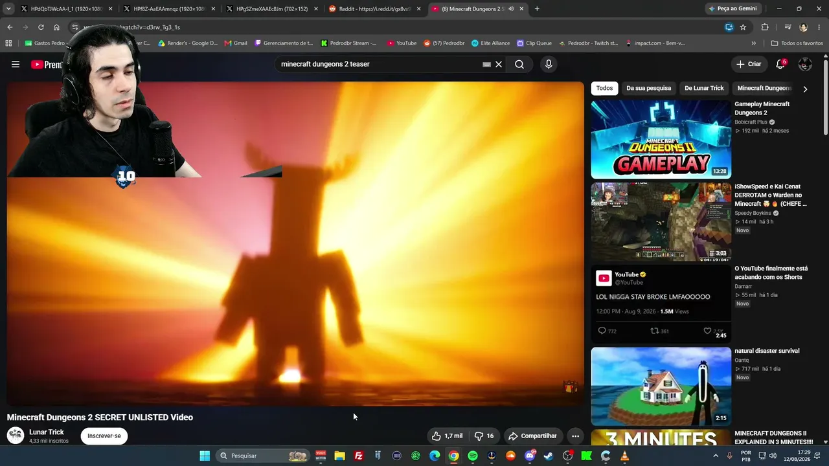
Task: Go to Chrome home page
Action: click(x=56, y=27)
